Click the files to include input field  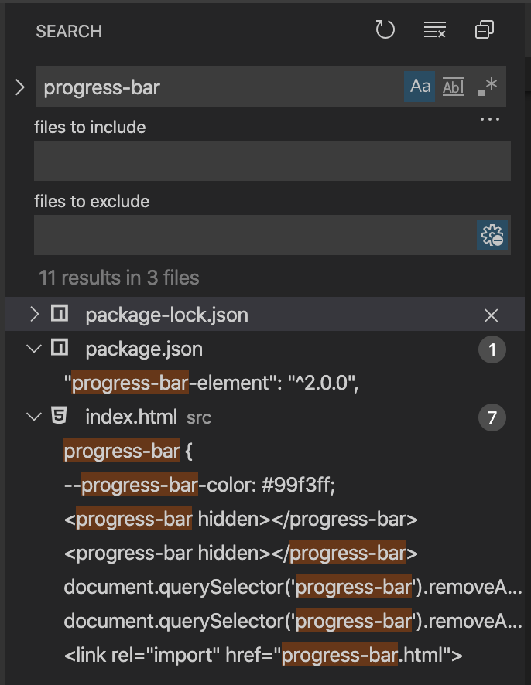pyautogui.click(x=271, y=161)
